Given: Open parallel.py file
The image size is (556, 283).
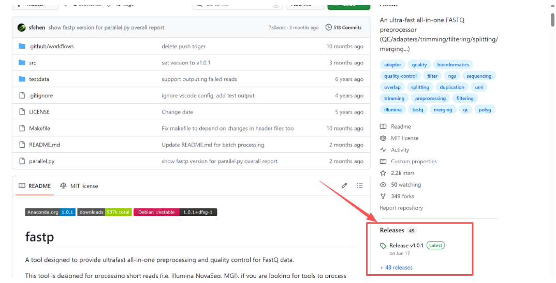Looking at the screenshot, I should 42,161.
